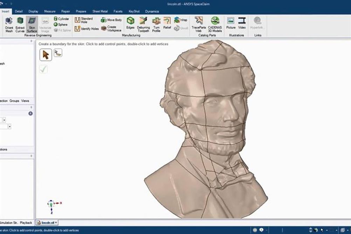Screen dimensions: 351x234
Task: Select the lincoln.stl document tab
Action: click(x=47, y=222)
